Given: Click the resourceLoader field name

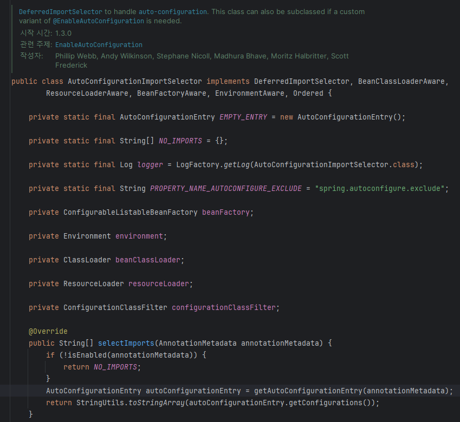Looking at the screenshot, I should click(158, 284).
